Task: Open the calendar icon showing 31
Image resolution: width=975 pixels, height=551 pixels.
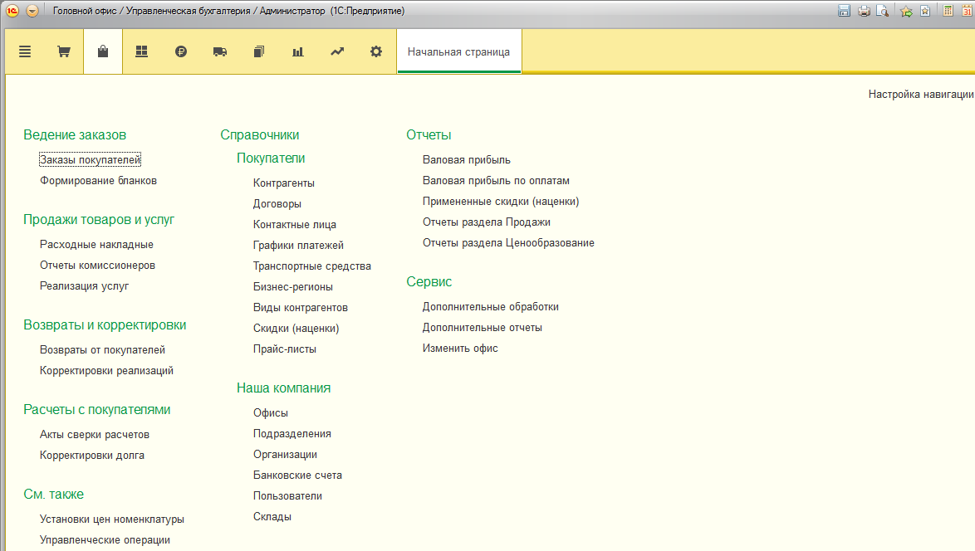Action: tap(967, 11)
